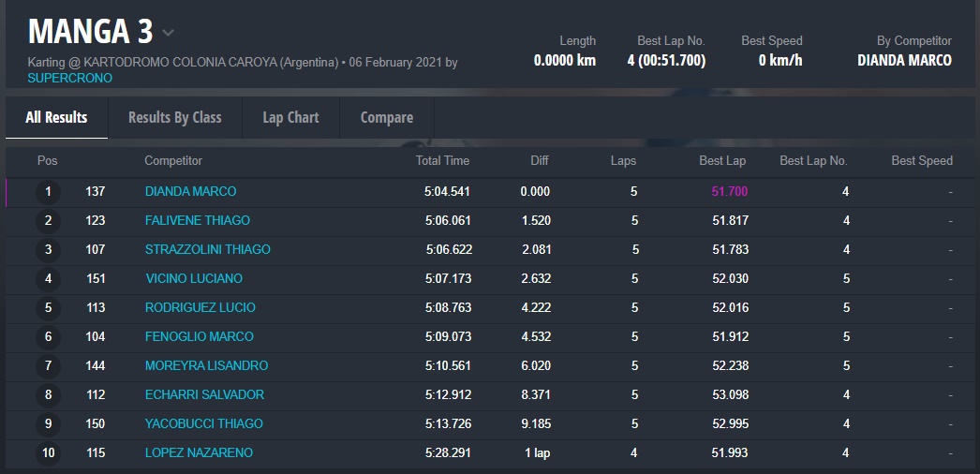
Task: Open the Compare tab
Action: pos(387,117)
